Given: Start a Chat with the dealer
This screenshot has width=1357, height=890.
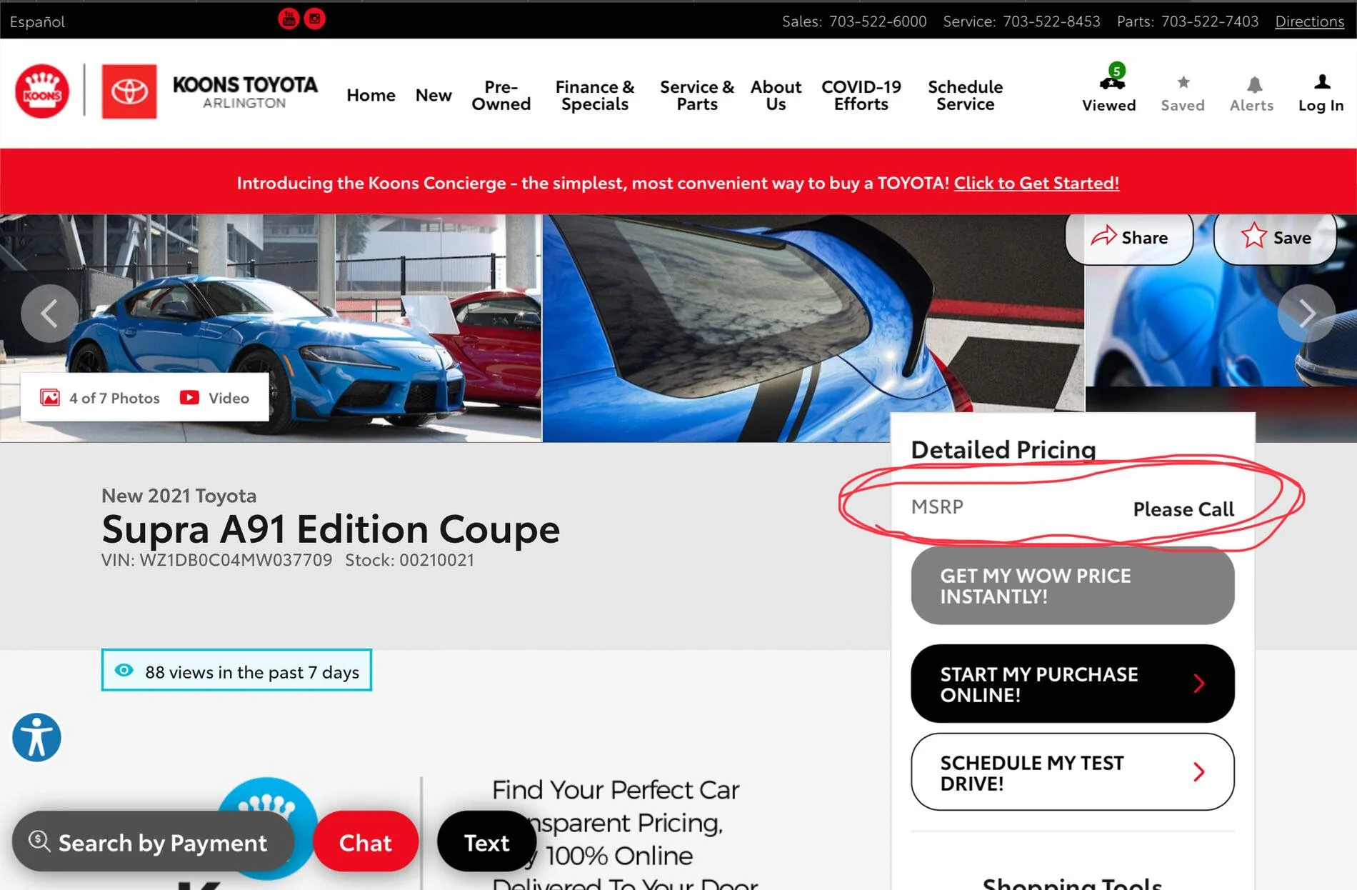Looking at the screenshot, I should tap(366, 841).
